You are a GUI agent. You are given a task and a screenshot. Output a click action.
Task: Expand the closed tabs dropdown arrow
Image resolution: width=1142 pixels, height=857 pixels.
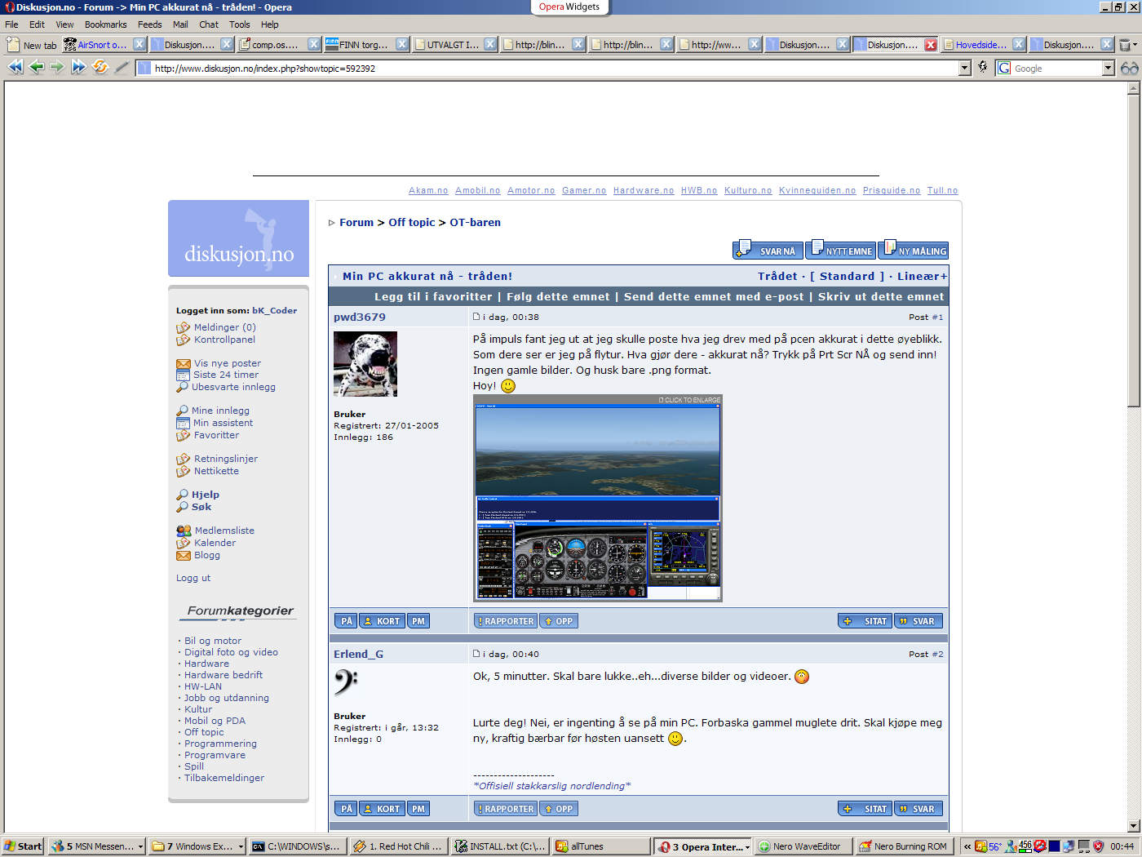click(1135, 45)
